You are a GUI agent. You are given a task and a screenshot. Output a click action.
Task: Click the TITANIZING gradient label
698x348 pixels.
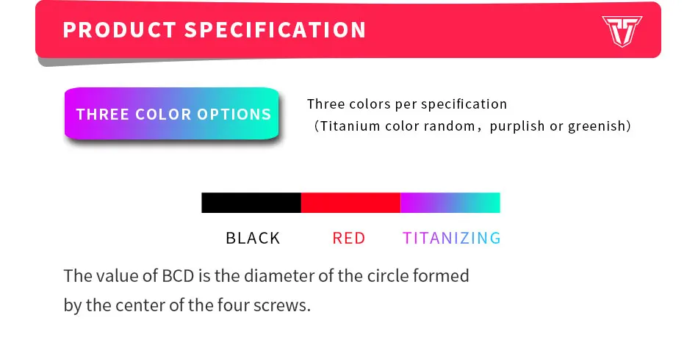[x=452, y=238]
